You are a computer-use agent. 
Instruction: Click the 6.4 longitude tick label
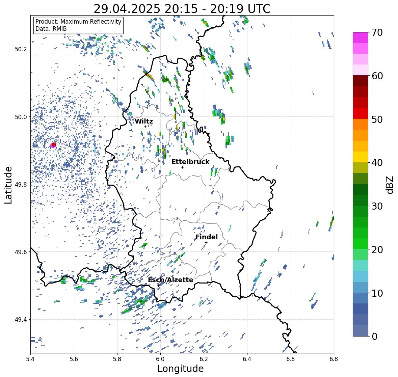coord(247,359)
